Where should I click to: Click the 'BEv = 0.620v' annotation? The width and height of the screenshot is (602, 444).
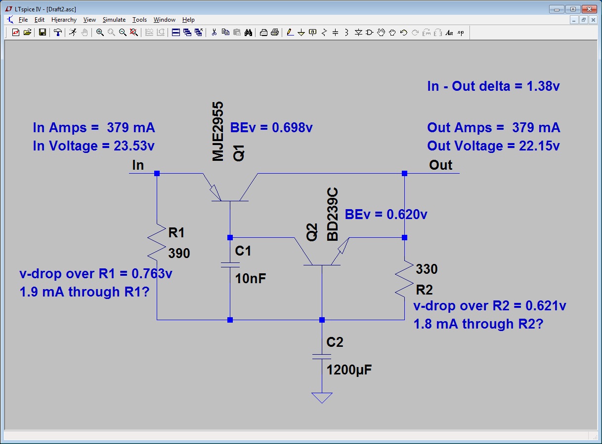(386, 214)
